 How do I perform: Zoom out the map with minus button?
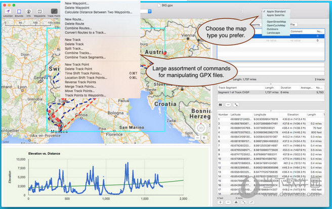197,138
